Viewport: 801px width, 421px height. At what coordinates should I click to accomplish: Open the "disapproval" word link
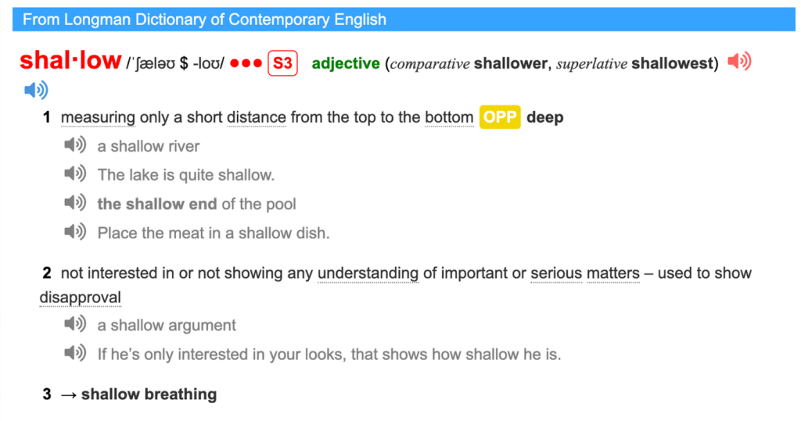[x=81, y=298]
